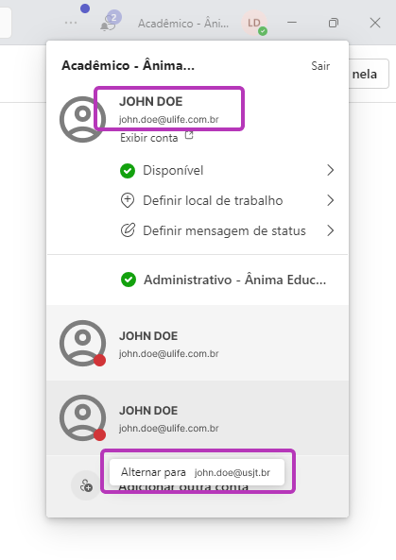Switch to the third JOHN DOE account entry

tap(198, 417)
